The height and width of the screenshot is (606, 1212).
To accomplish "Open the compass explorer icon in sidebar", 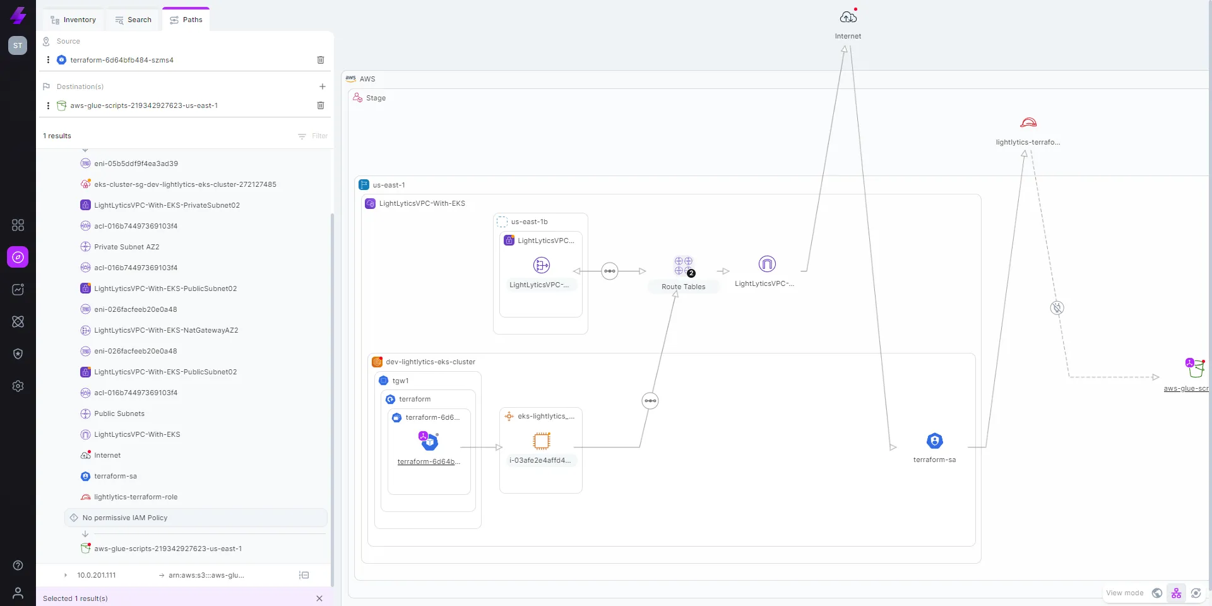I will pyautogui.click(x=18, y=257).
